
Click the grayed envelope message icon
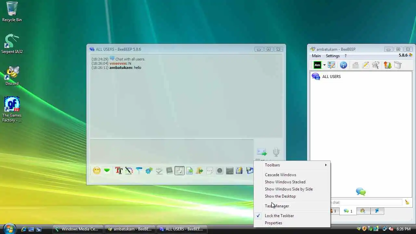[x=356, y=65]
